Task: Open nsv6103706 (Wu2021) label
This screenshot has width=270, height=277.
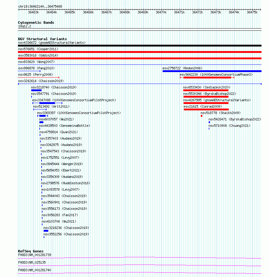Action: click(59, 221)
